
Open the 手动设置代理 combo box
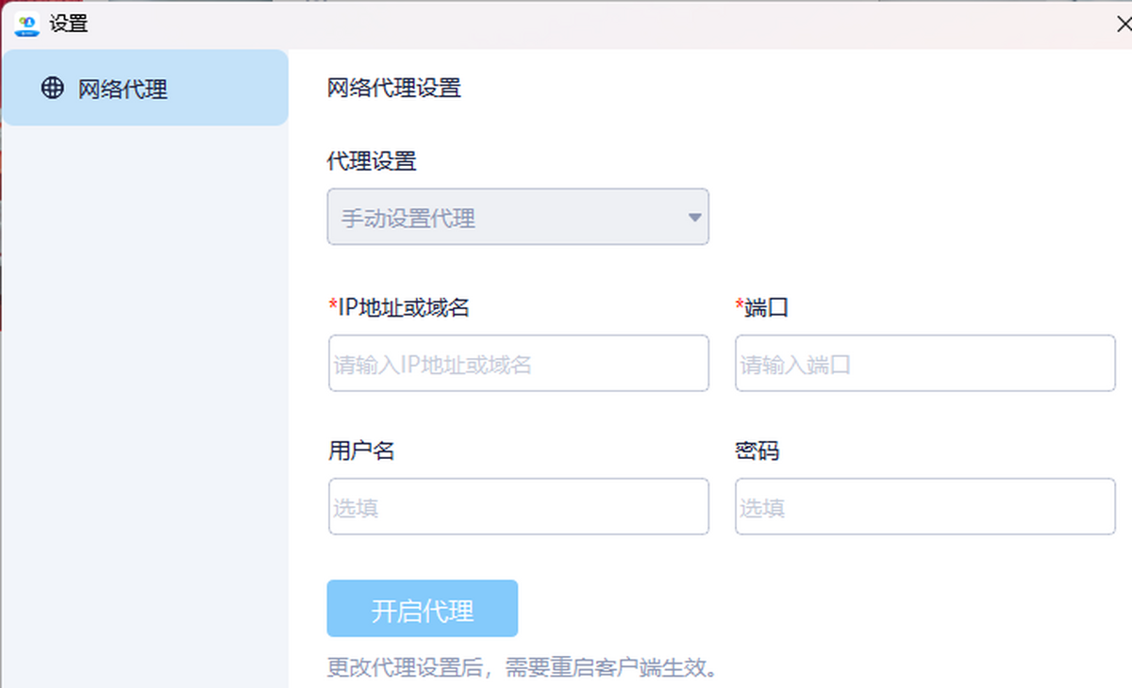click(x=517, y=218)
